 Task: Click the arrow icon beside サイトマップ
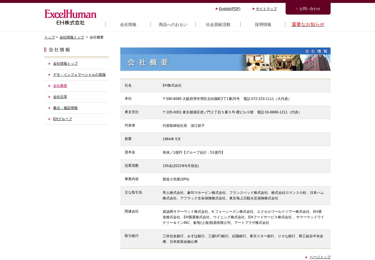[254, 8]
